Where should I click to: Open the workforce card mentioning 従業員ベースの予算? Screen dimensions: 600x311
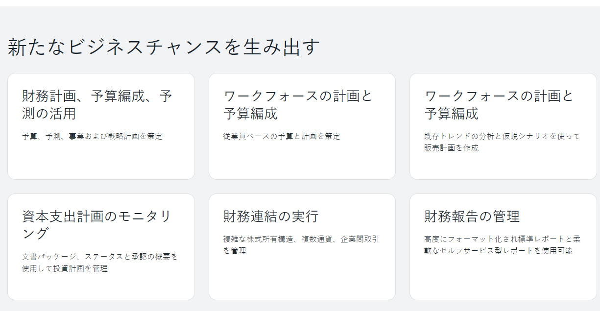point(302,126)
